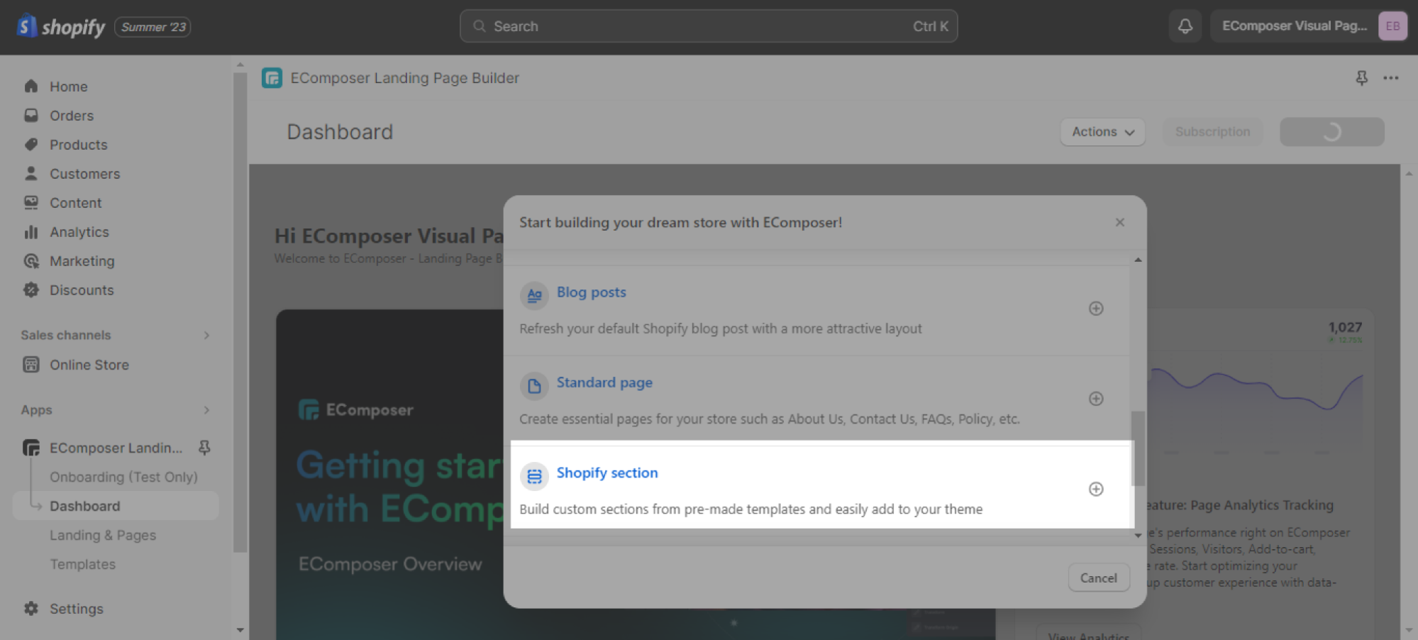The image size is (1418, 640).
Task: Click the Summer '23 badge
Action: [153, 27]
